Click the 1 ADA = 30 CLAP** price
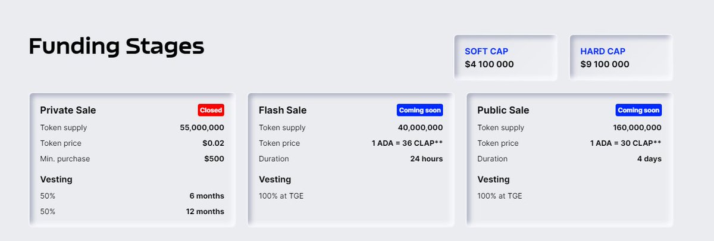 [625, 143]
